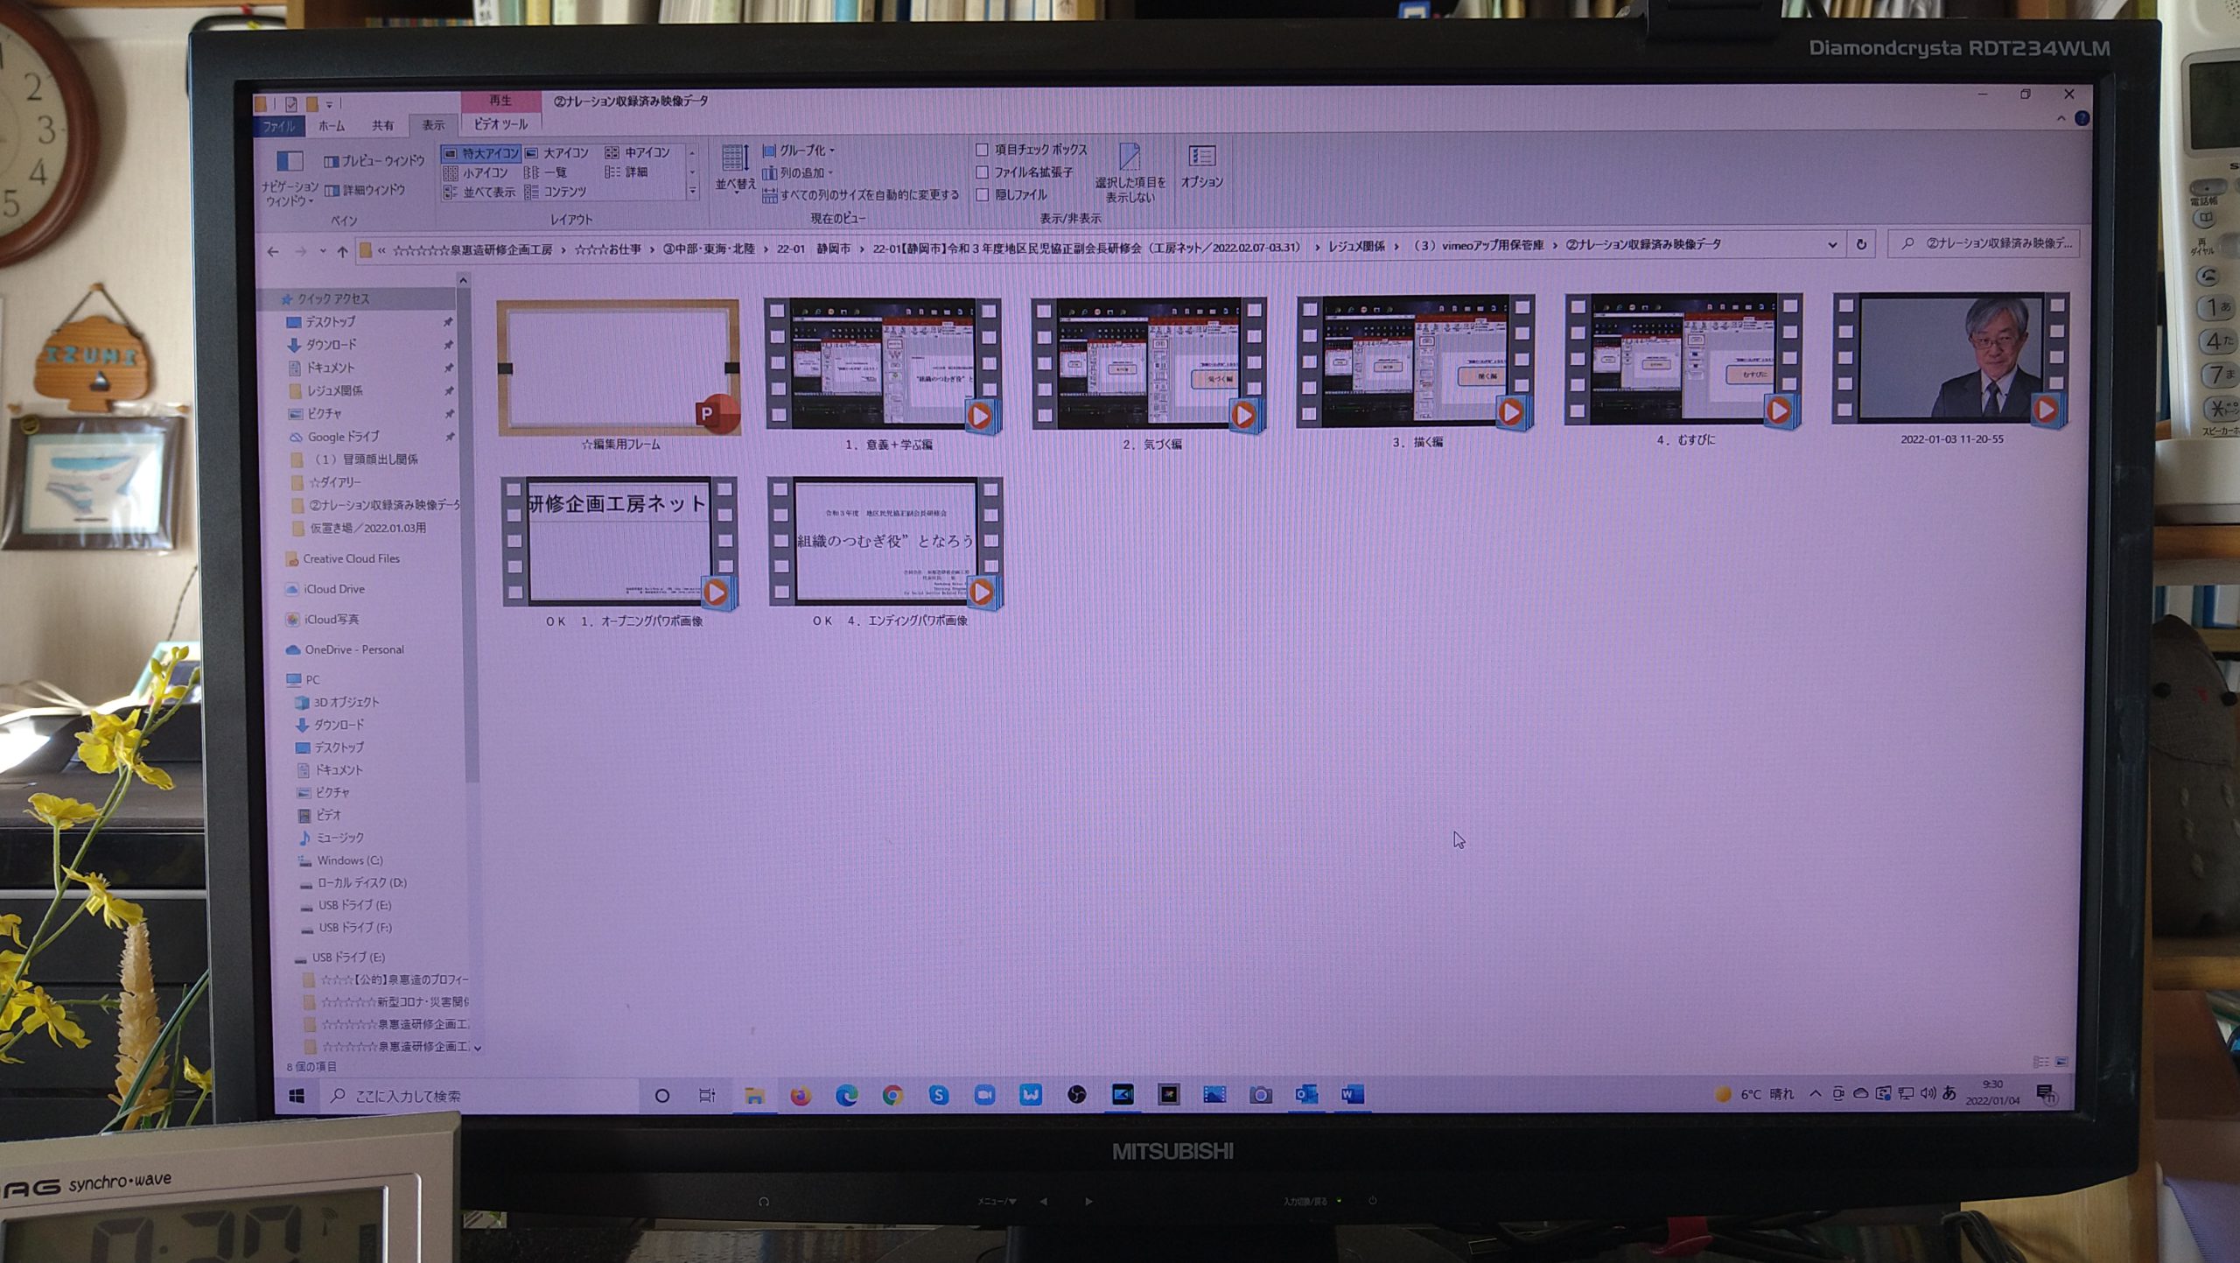Image resolution: width=2240 pixels, height=1263 pixels.
Task: Switch to the ホーム ribbon tab
Action: (x=332, y=126)
